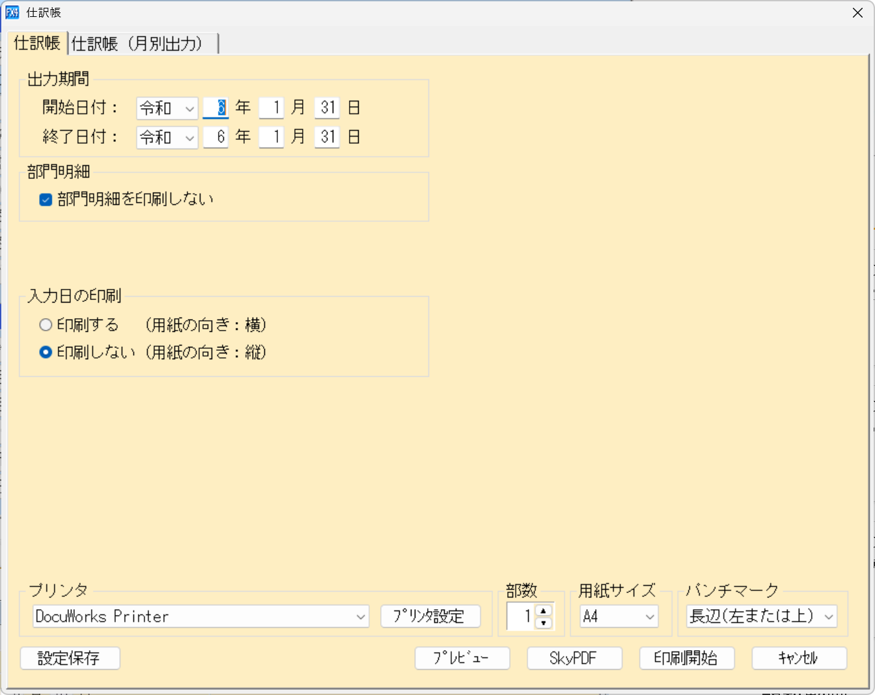The height and width of the screenshot is (695, 875).
Task: Click the プレビュー button
Action: 462,658
